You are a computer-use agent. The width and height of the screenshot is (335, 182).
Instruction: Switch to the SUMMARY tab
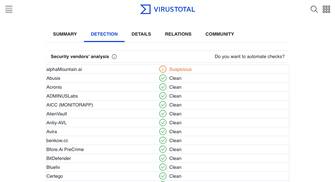tap(65, 34)
